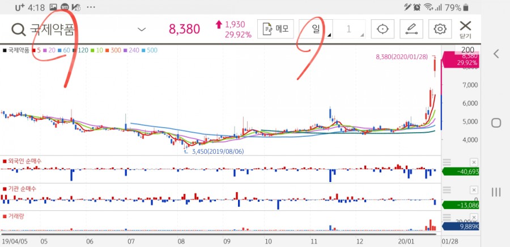The width and height of the screenshot is (510, 247).
Task: Tap the Android back arrow
Action: click(496, 54)
